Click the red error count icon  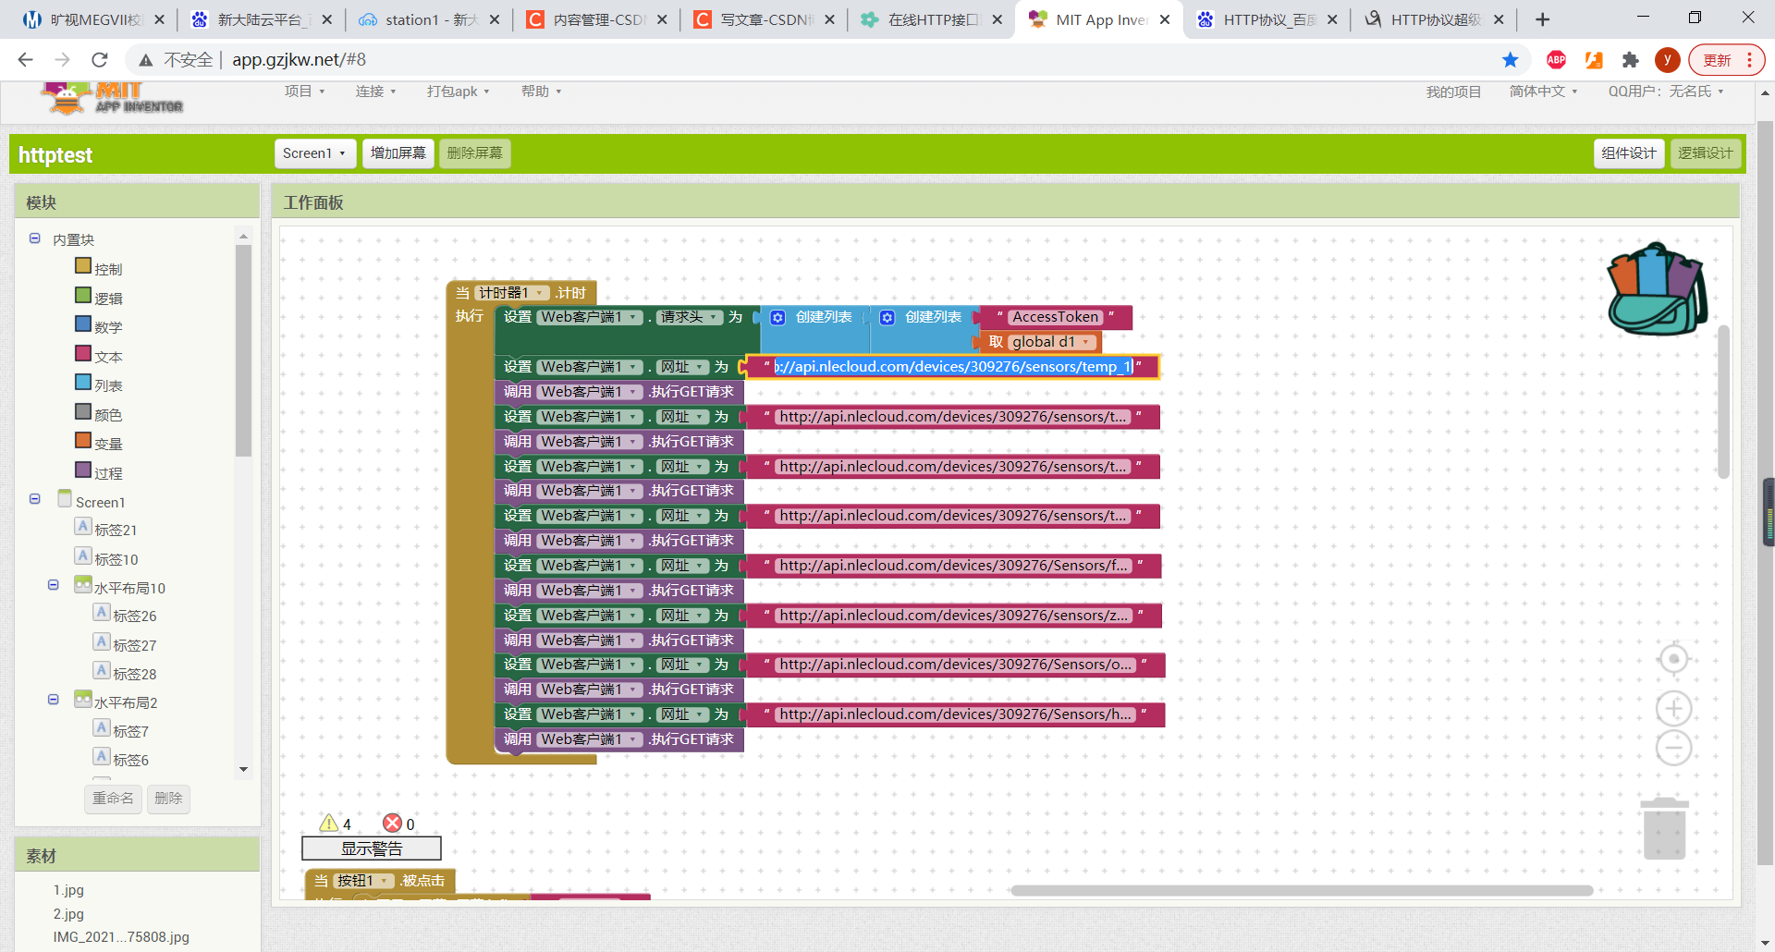tap(392, 823)
